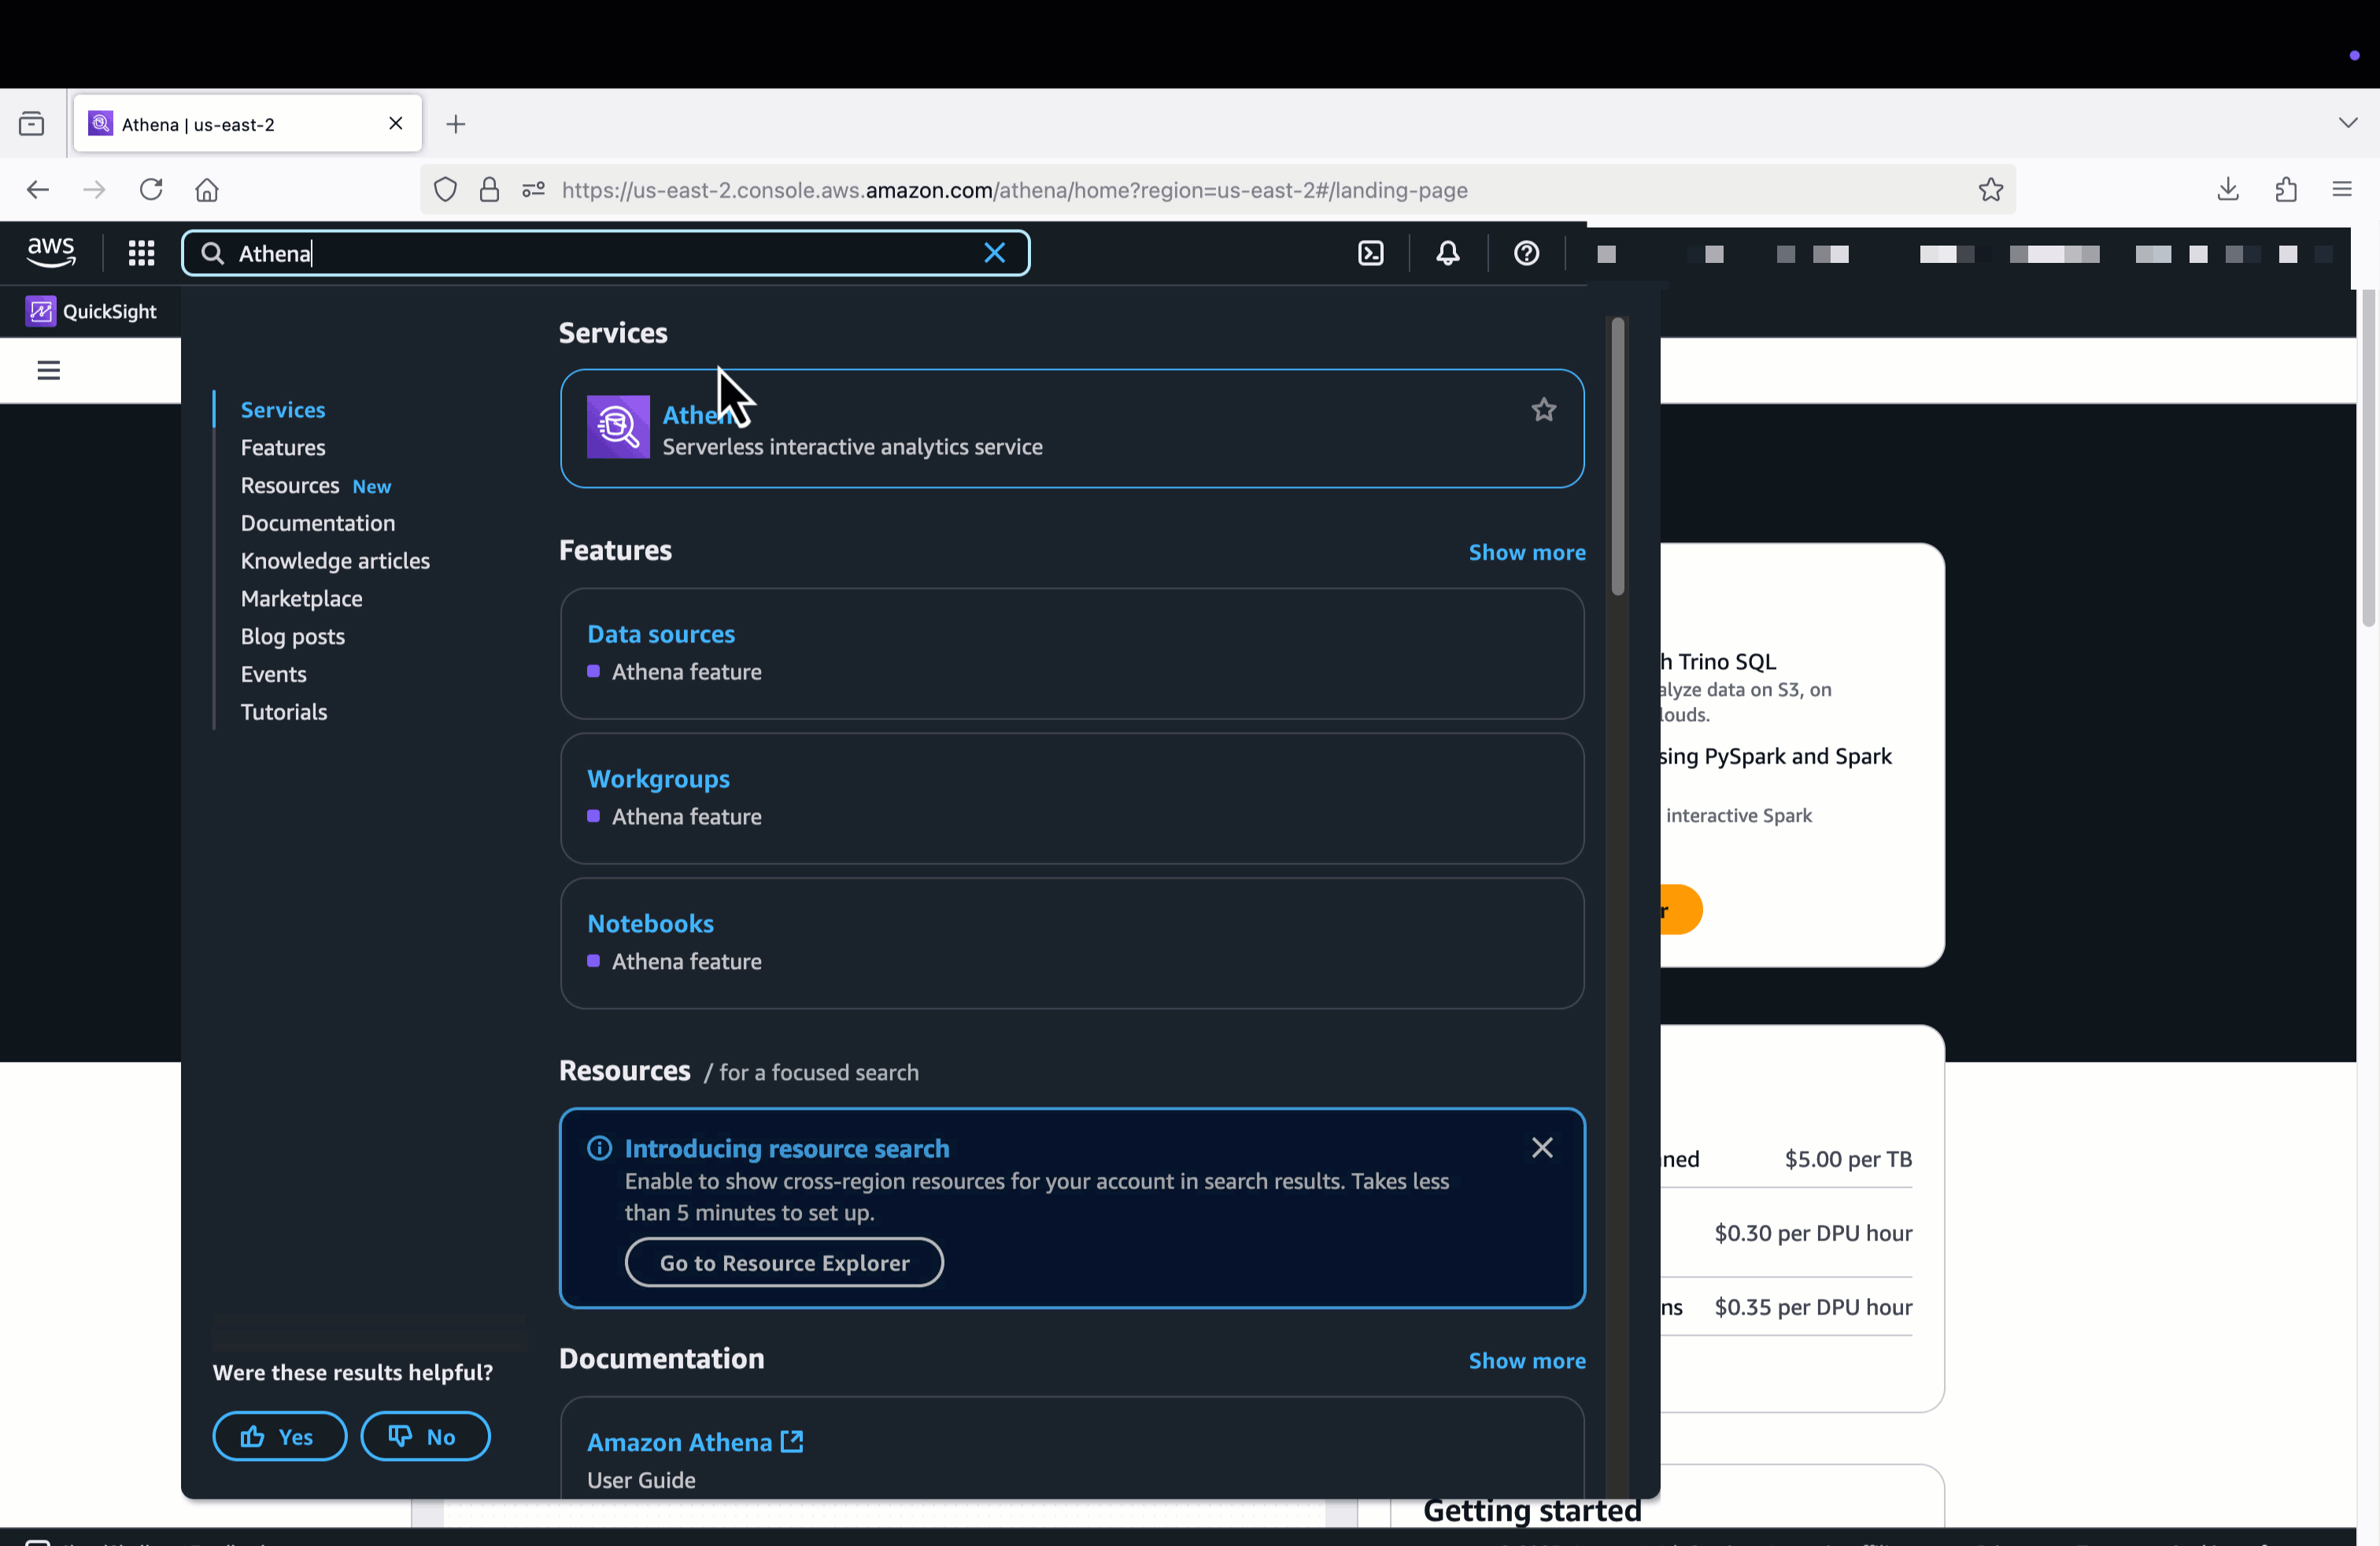Select Features in search categories
The height and width of the screenshot is (1546, 2380).
tap(283, 448)
